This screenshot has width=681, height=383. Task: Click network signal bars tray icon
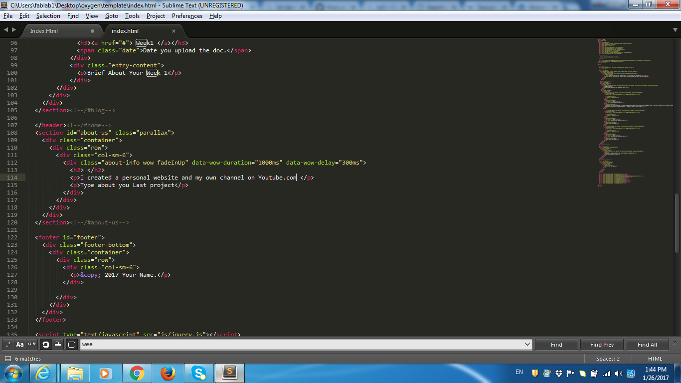pyautogui.click(x=607, y=373)
